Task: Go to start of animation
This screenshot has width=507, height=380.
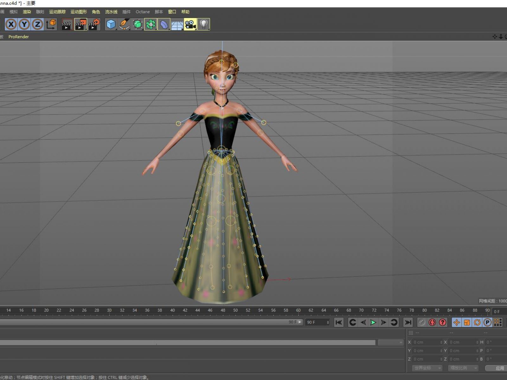Action: click(339, 322)
